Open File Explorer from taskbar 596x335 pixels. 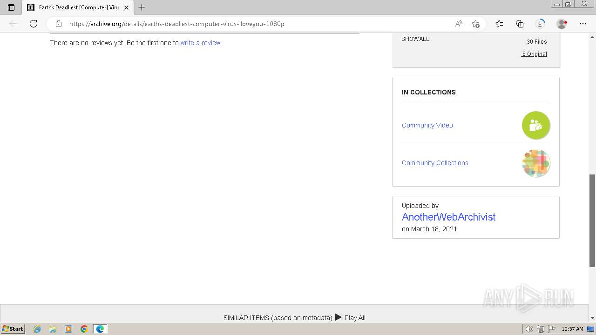[x=53, y=329]
